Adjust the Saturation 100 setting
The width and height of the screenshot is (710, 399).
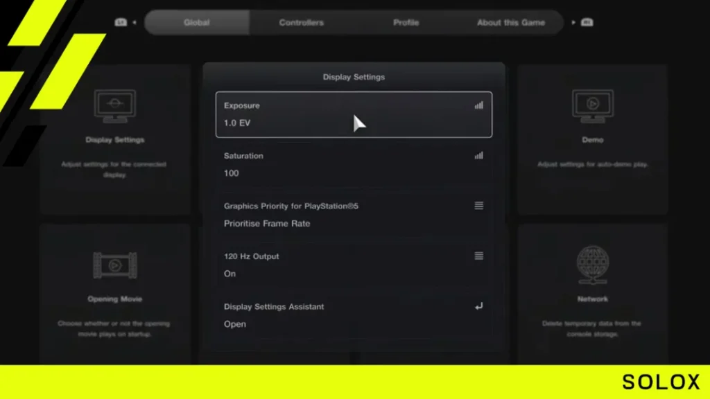(354, 165)
